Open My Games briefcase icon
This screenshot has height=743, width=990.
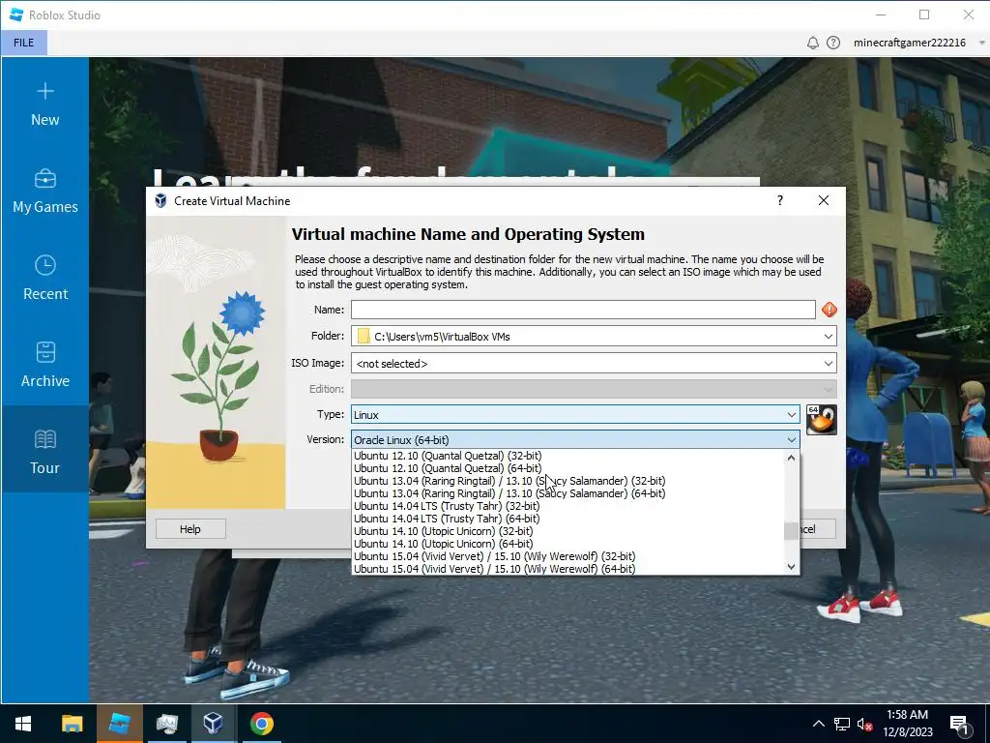pyautogui.click(x=44, y=179)
